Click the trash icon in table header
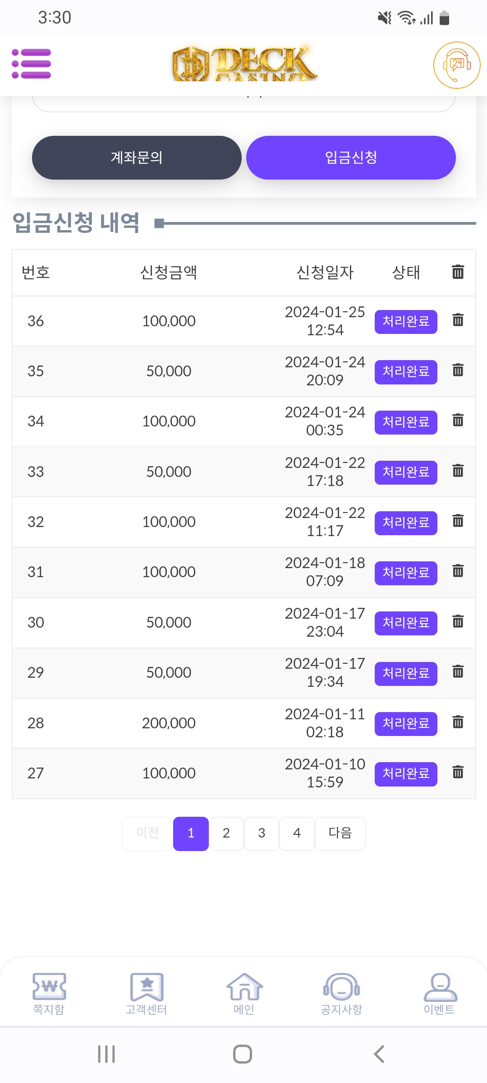 [x=458, y=272]
